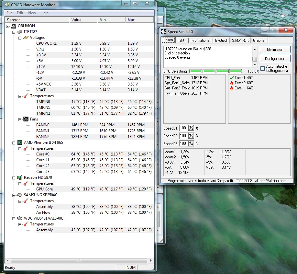The width and height of the screenshot is (297, 274).
Task: Click the Voltages lightning icon
Action: (x=26, y=38)
